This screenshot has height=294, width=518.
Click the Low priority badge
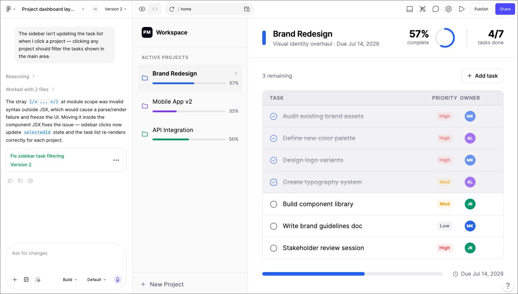click(445, 226)
